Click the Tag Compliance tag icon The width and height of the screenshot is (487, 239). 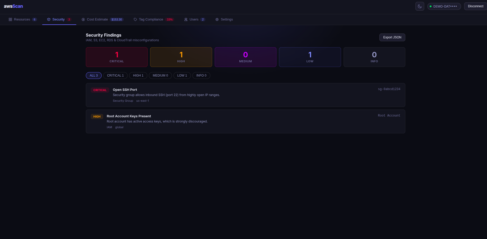click(135, 19)
